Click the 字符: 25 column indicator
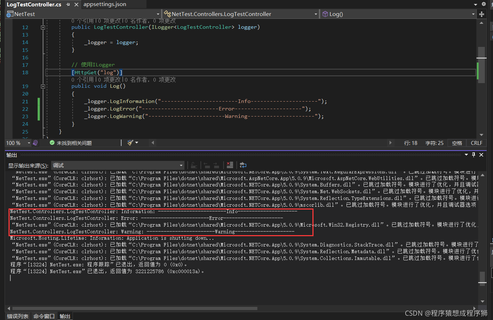493x320 pixels. click(x=434, y=143)
